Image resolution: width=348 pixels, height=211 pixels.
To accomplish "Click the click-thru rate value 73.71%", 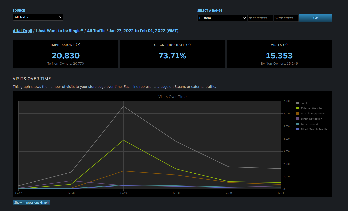I will [172, 55].
